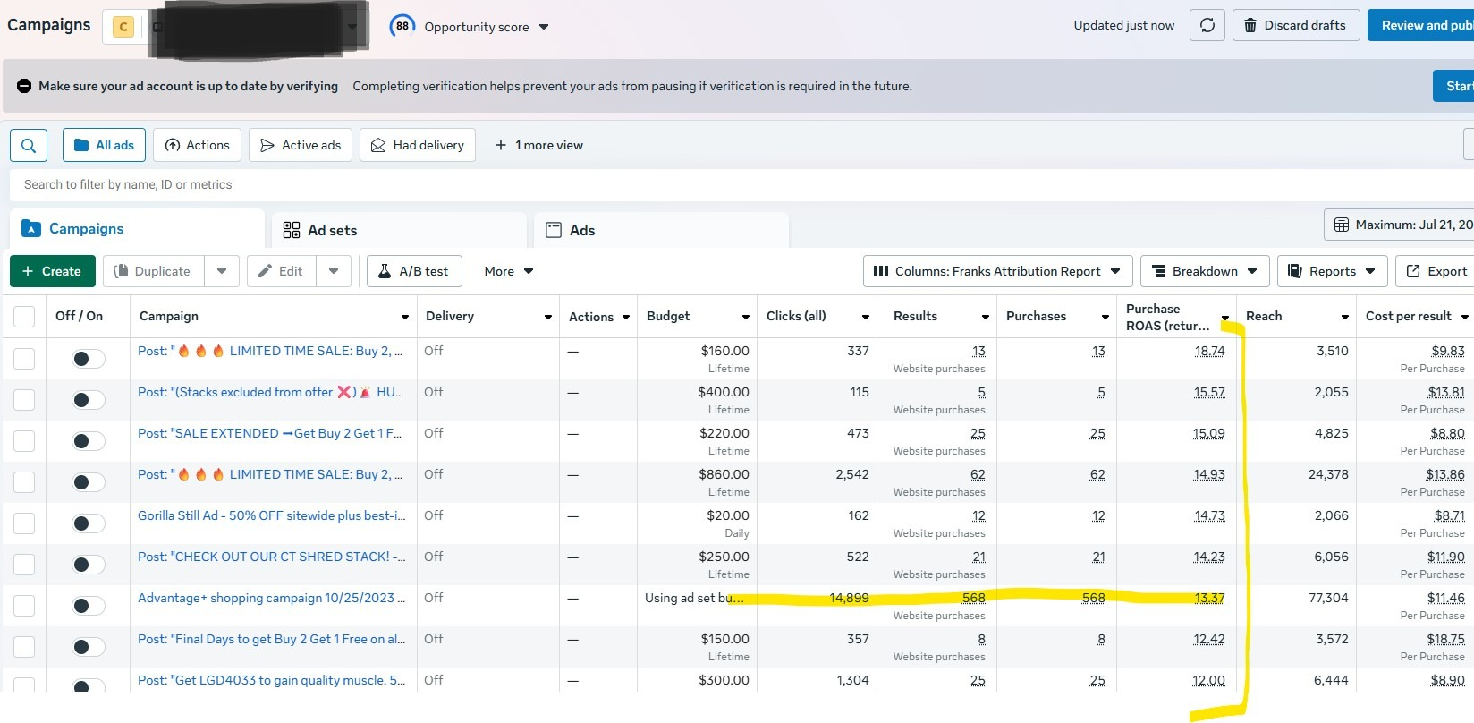Open the Gorilla Still Ad campaign
Viewport: 1474px width, 723px height.
272,515
